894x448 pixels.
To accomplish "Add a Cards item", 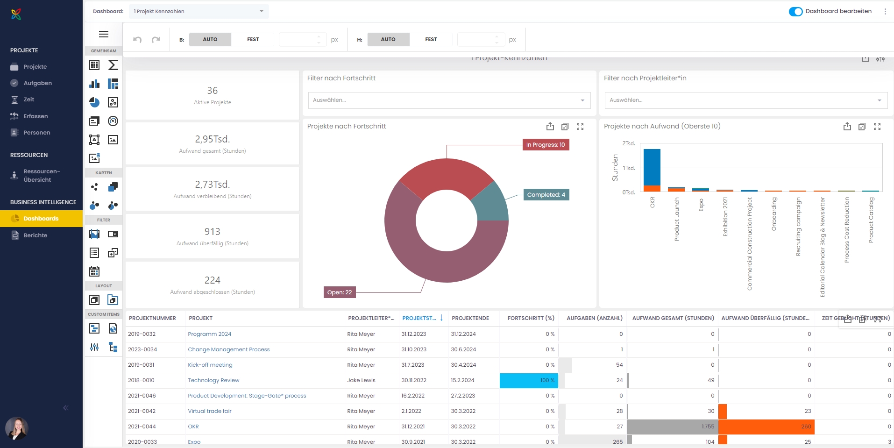I will [x=94, y=121].
